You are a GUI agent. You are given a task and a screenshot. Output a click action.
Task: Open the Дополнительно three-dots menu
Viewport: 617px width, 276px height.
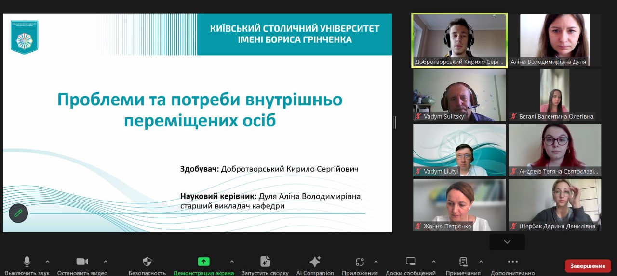click(x=513, y=262)
